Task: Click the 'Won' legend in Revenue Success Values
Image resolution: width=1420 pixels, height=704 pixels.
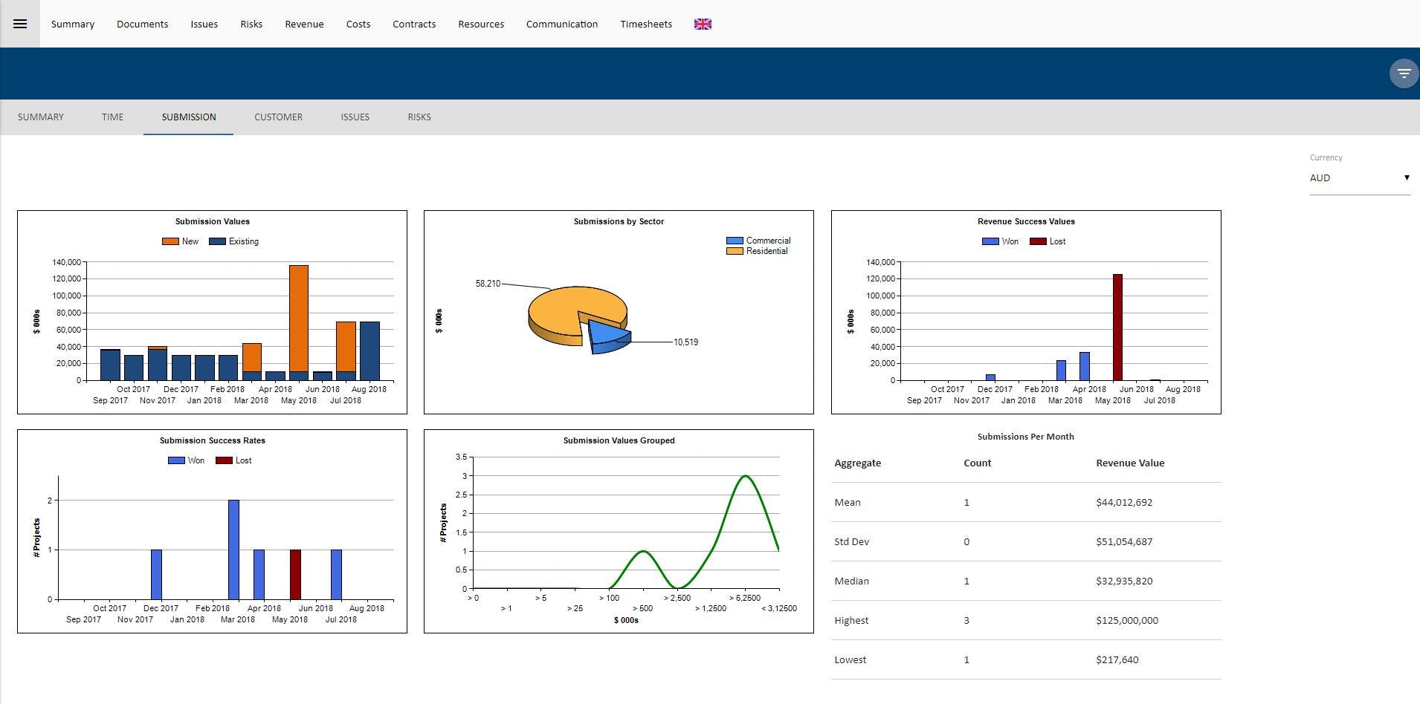Action: pos(991,241)
